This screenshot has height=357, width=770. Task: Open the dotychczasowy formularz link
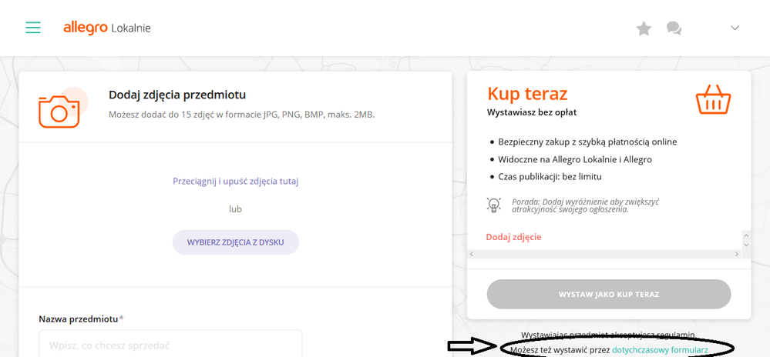pyautogui.click(x=659, y=350)
